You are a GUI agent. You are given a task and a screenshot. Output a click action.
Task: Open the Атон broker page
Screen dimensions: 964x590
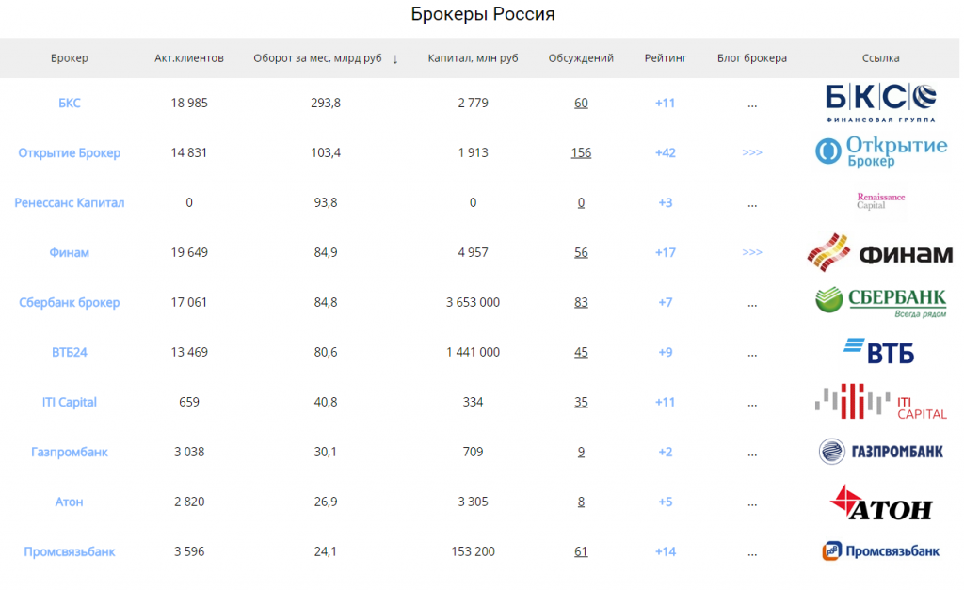coord(70,502)
